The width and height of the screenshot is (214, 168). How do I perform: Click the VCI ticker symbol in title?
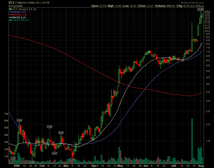(x=11, y=3)
